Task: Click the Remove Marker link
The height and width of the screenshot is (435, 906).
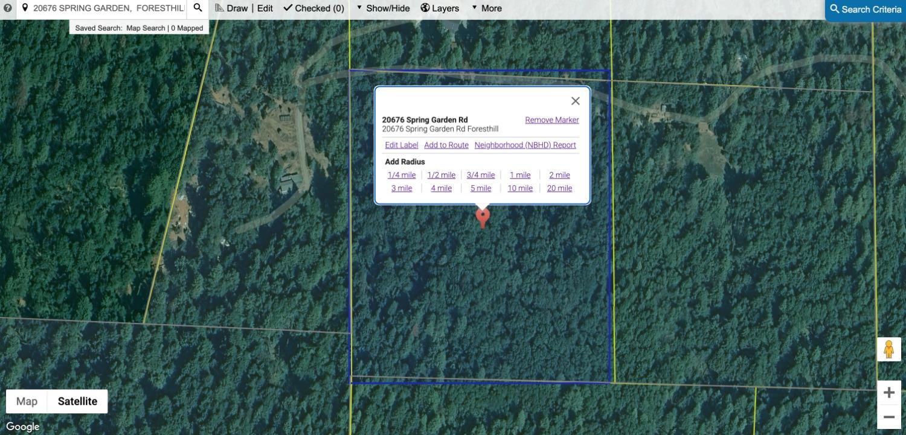Action: 551,120
